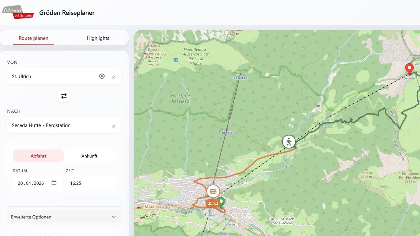Use current location for the VON field

point(102,77)
